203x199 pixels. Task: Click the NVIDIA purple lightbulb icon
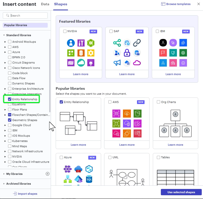(91, 63)
